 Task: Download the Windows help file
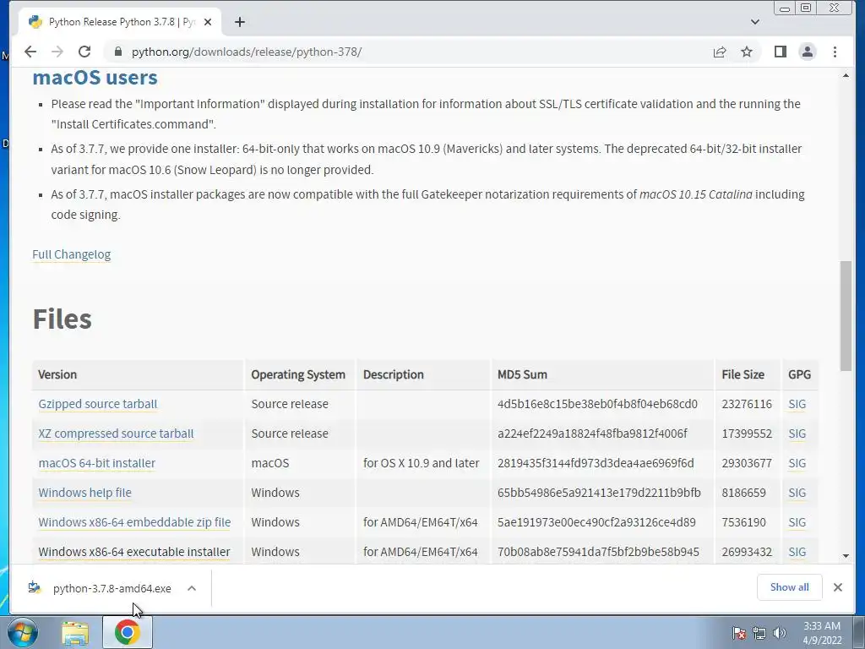pos(85,493)
